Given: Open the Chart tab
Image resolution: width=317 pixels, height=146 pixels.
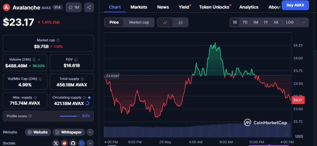Looking at the screenshot, I should click(x=115, y=7).
